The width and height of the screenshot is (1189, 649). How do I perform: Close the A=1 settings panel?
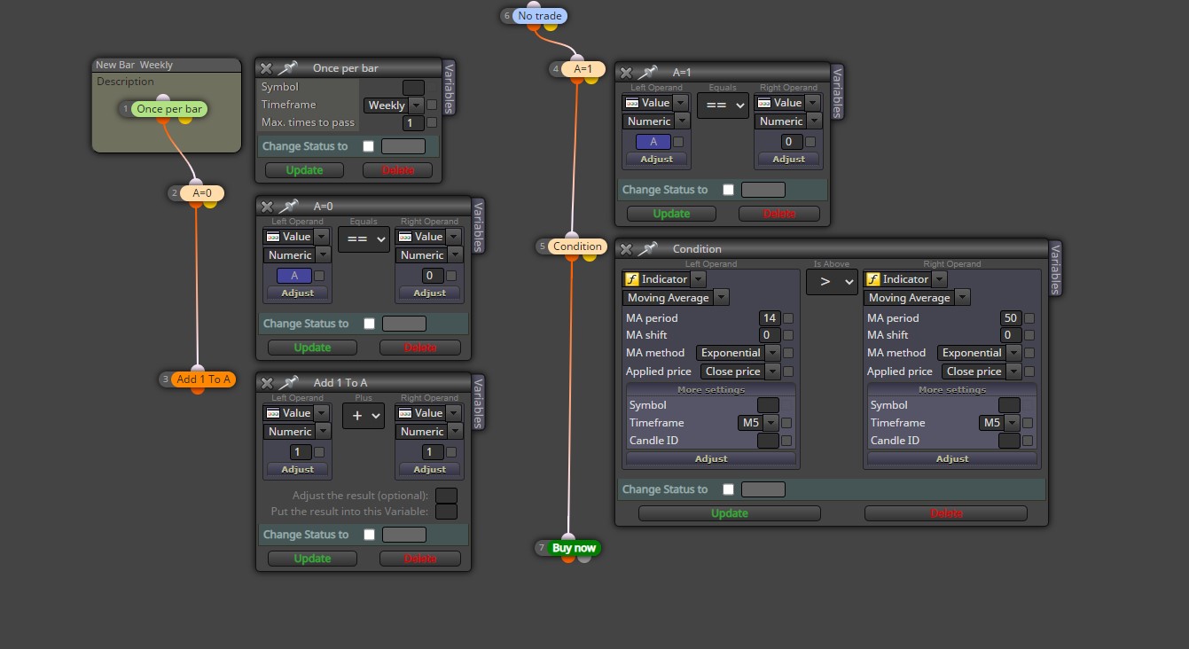coord(626,73)
